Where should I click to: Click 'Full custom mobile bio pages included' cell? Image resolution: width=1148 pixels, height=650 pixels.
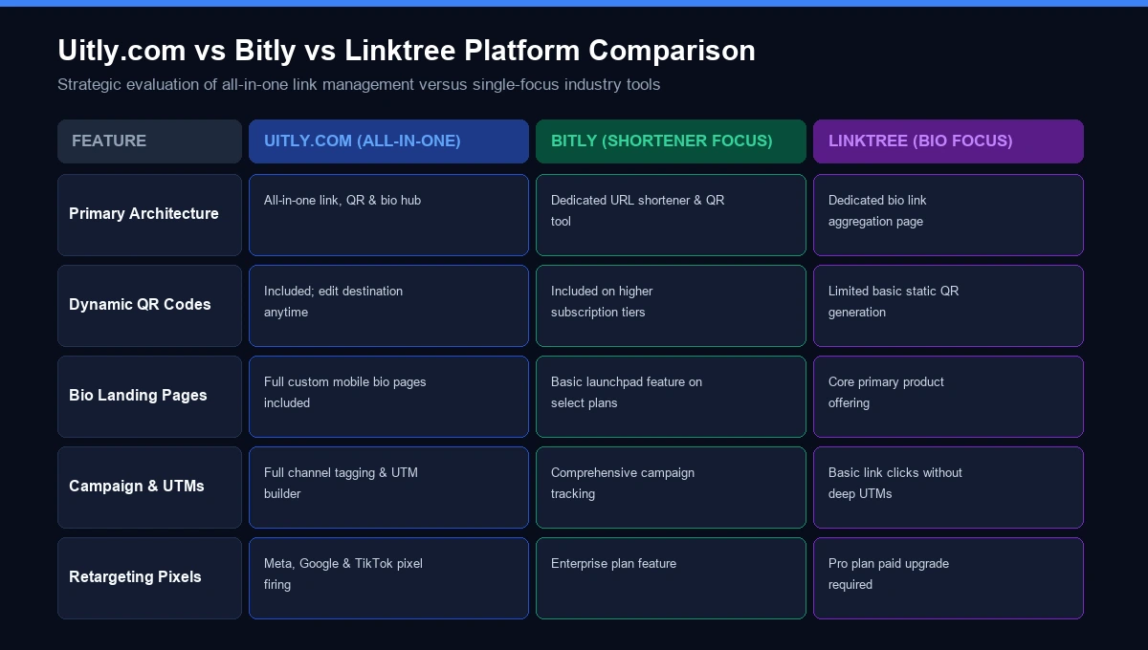pyautogui.click(x=388, y=397)
